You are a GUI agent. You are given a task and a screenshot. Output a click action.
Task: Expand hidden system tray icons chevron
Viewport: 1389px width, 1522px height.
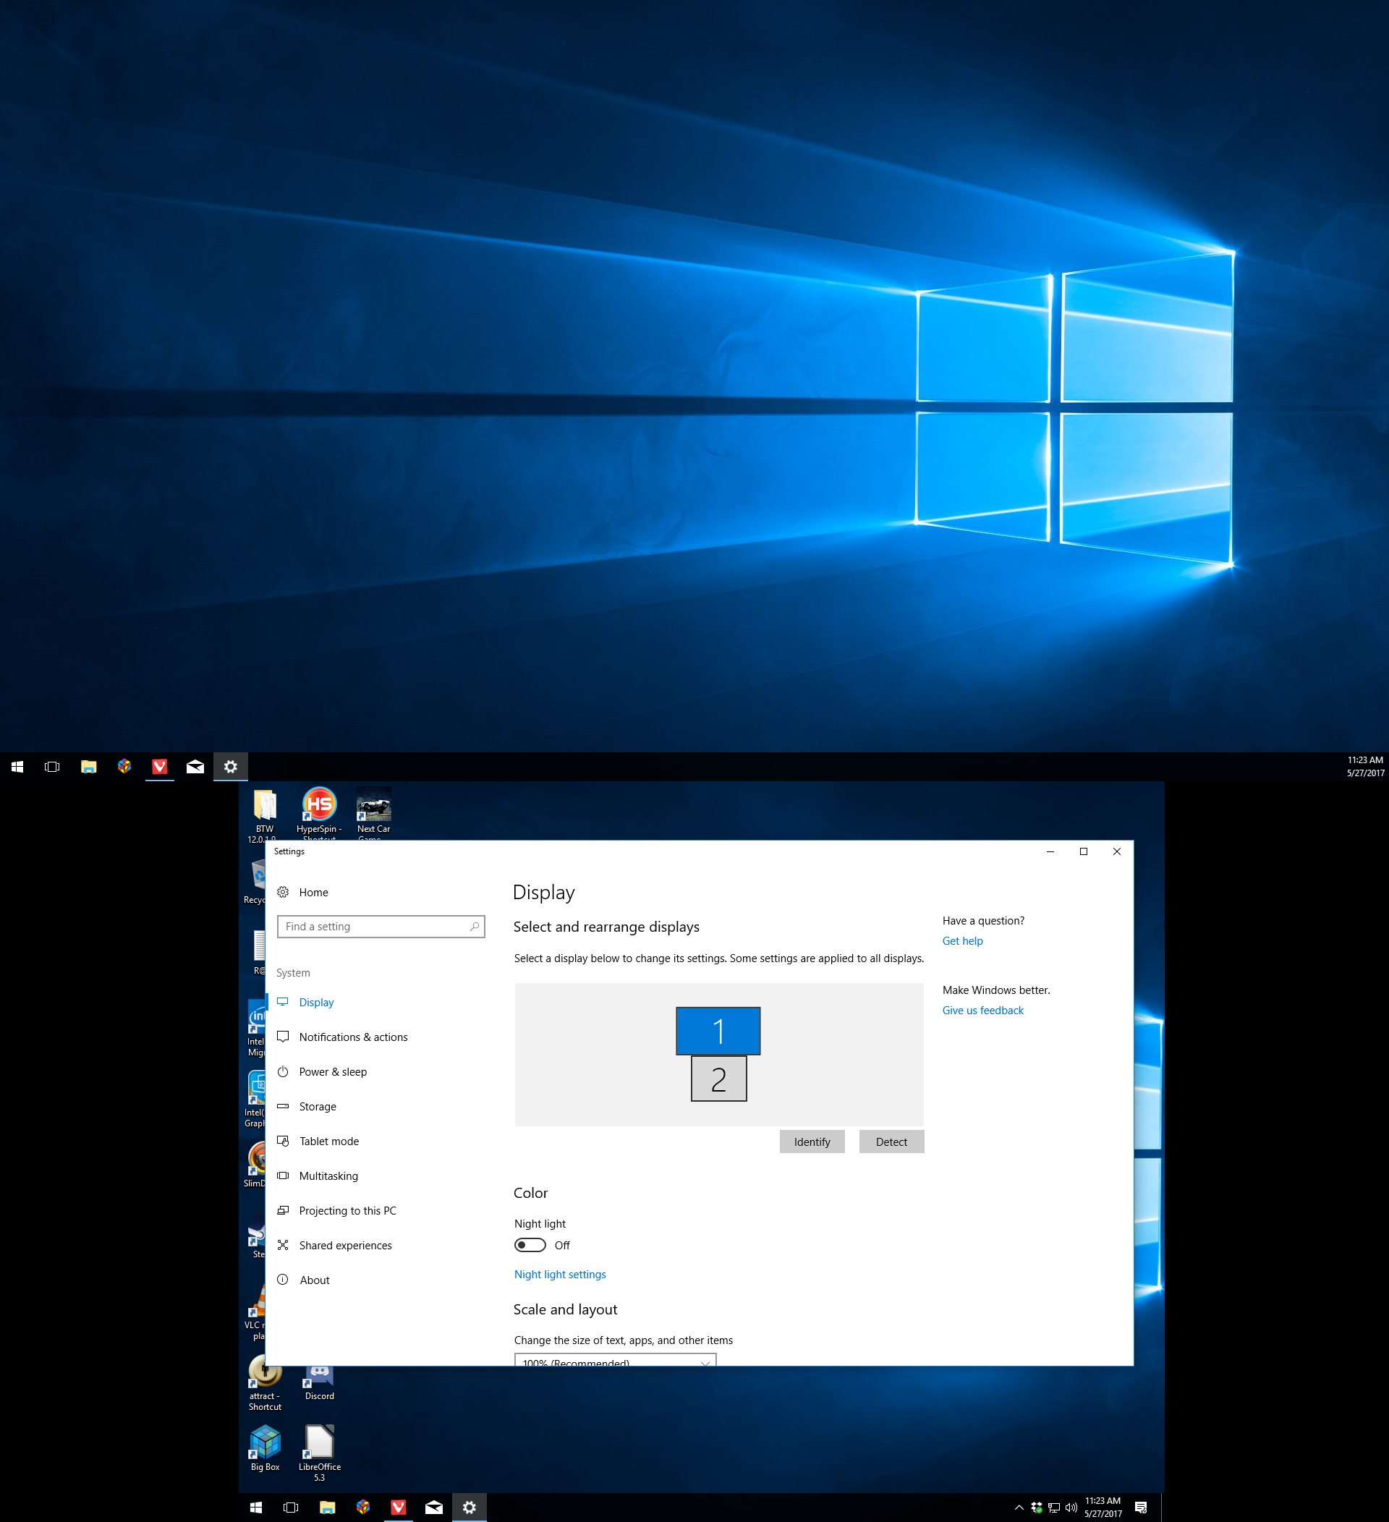[x=1019, y=1508]
